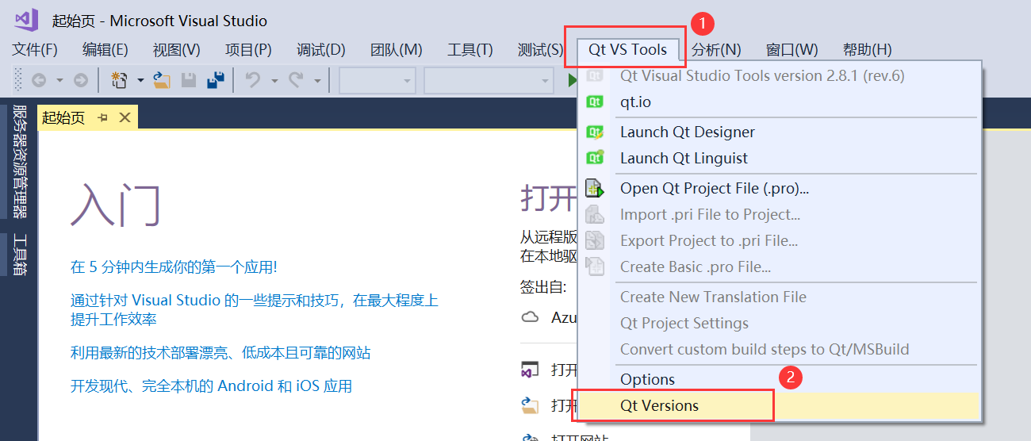Click the Redo arrow icon
The width and height of the screenshot is (1031, 441).
click(297, 80)
